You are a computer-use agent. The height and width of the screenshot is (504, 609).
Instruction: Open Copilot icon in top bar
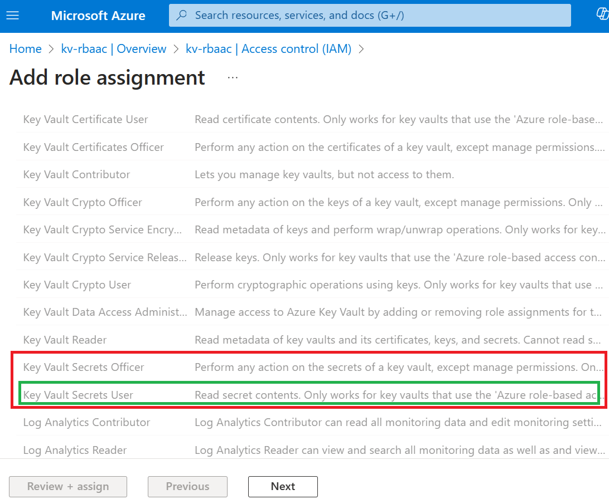point(602,14)
